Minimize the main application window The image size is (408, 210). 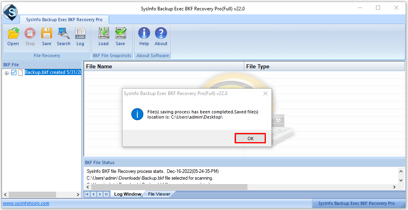click(360, 8)
